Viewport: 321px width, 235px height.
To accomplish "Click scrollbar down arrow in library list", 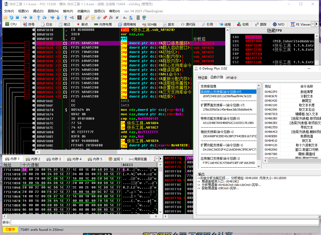I will [x=259, y=166].
